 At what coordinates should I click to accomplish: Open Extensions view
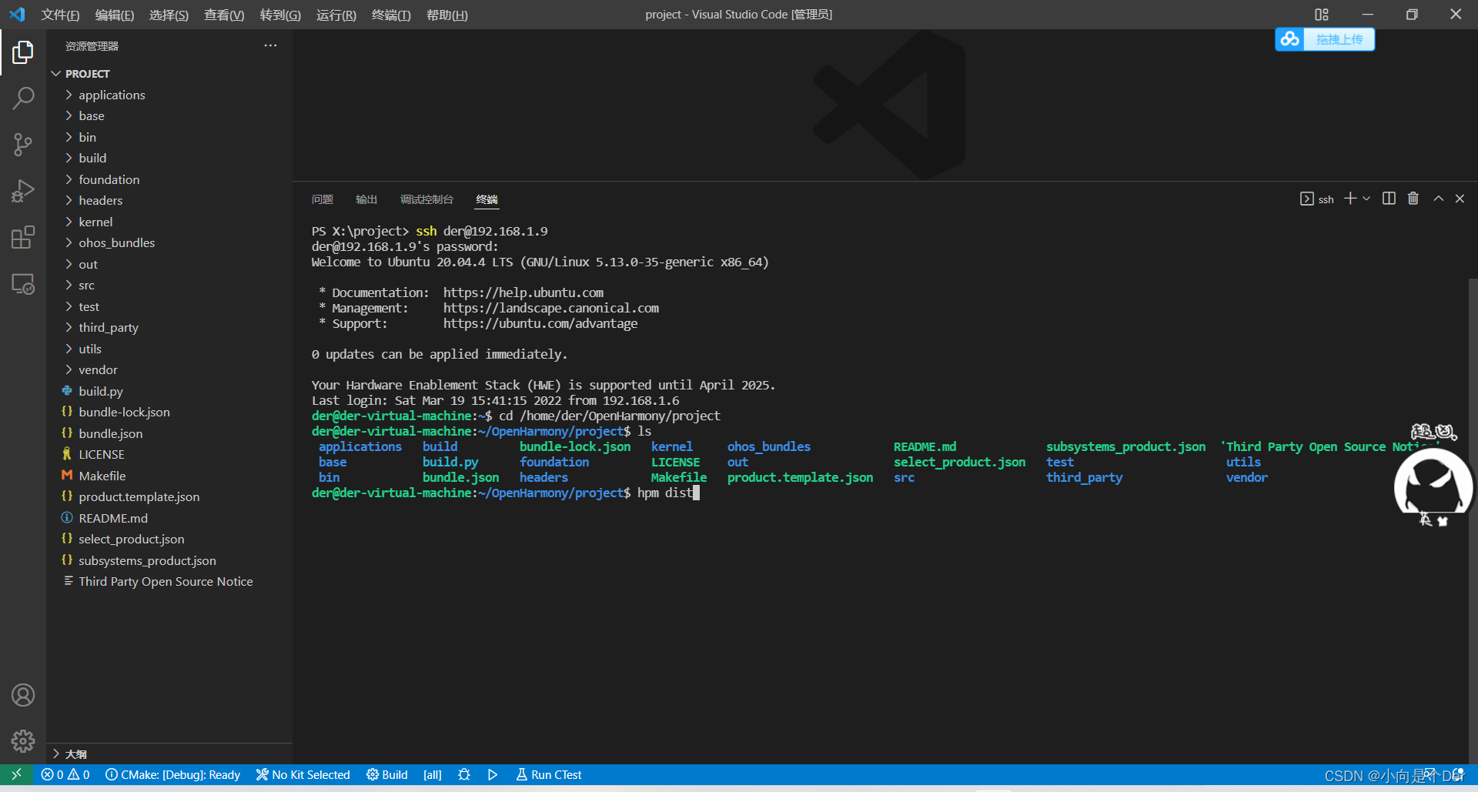(23, 237)
